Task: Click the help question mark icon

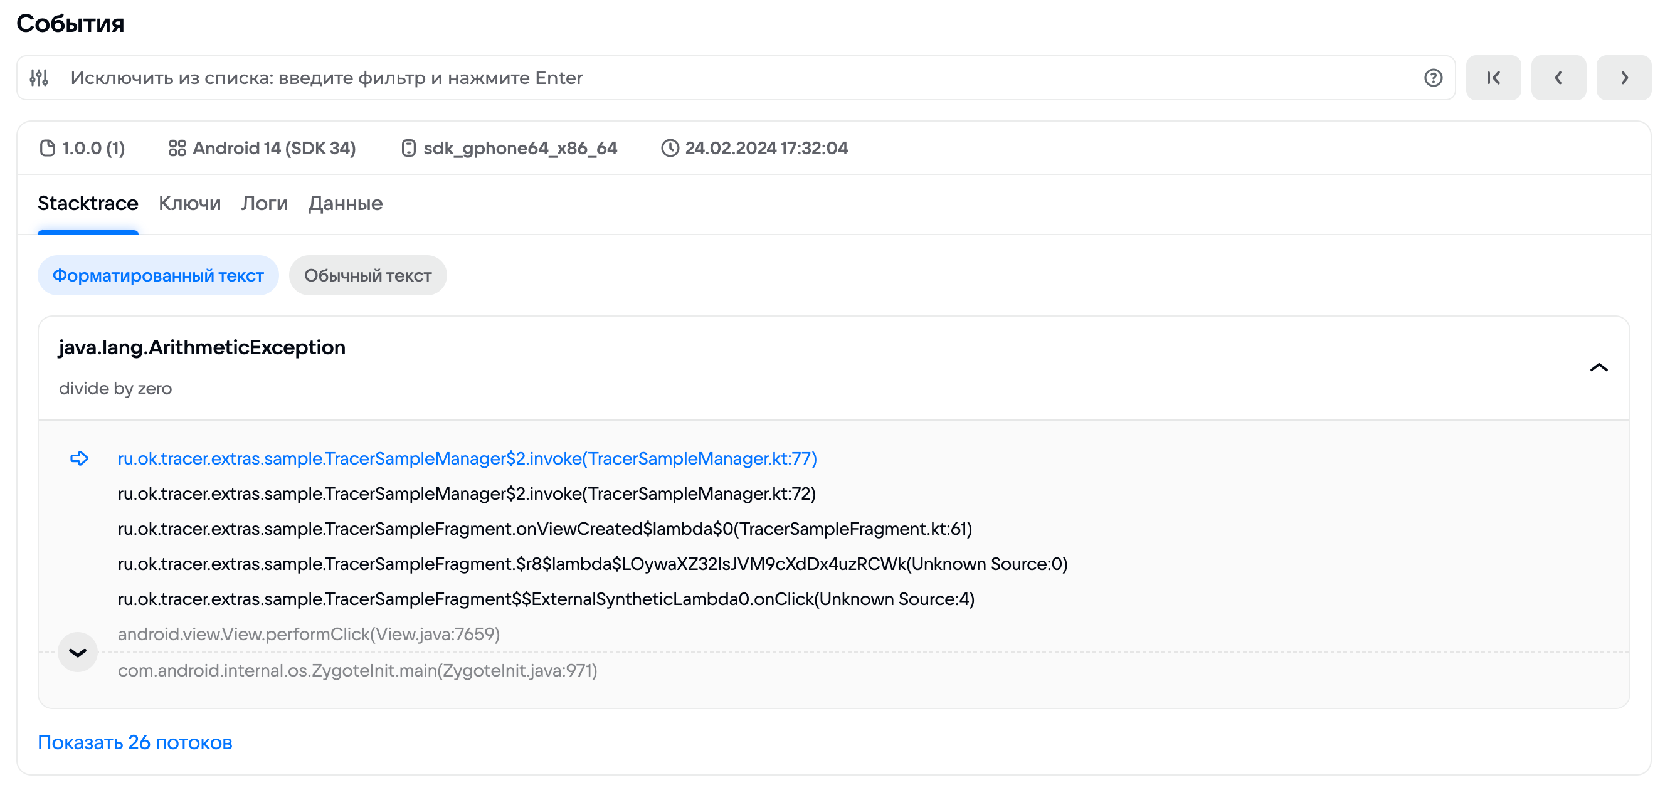Action: (x=1433, y=78)
